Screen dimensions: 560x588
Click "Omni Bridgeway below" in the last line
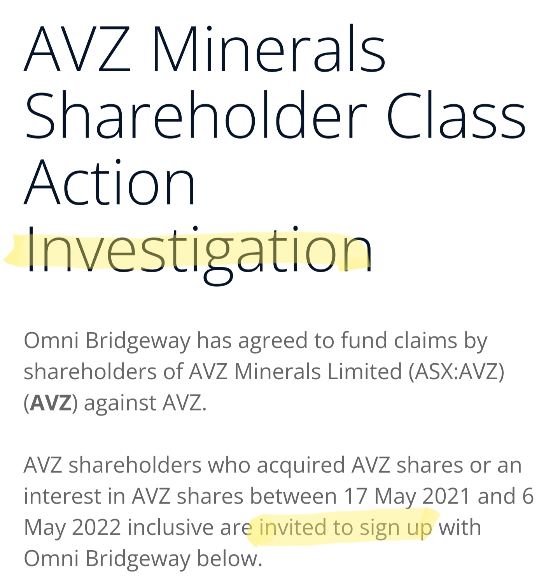143,559
